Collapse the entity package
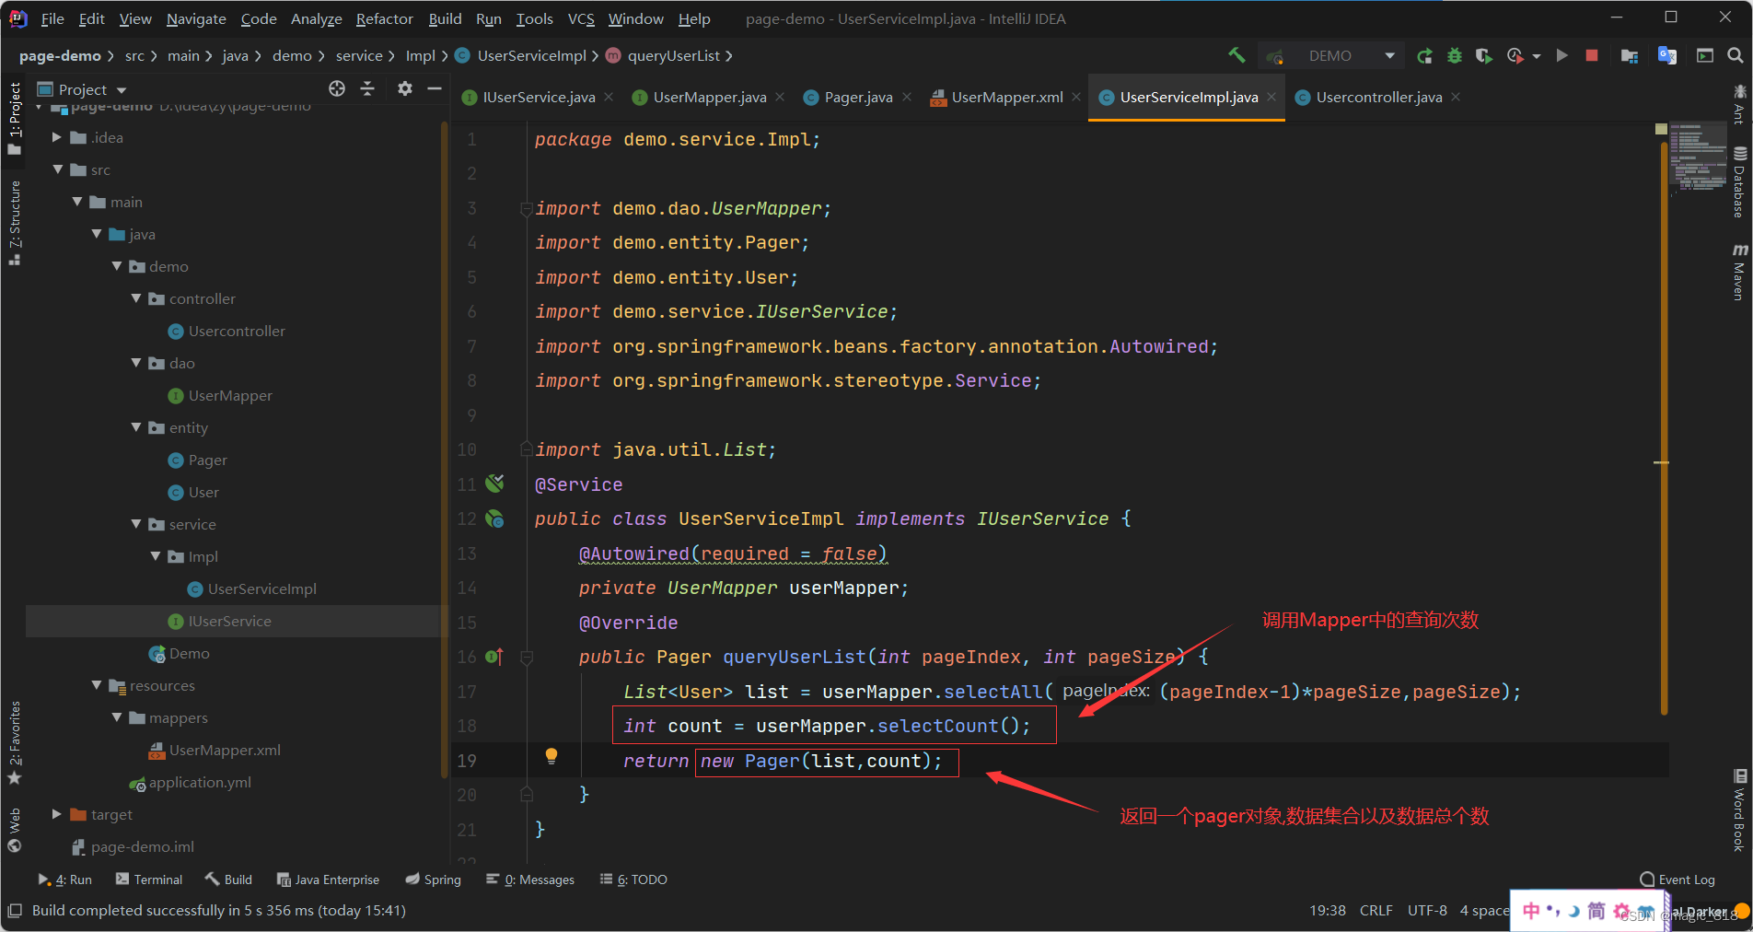This screenshot has width=1753, height=932. coord(136,427)
